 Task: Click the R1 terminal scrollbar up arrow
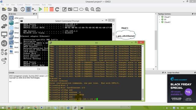click(143, 46)
